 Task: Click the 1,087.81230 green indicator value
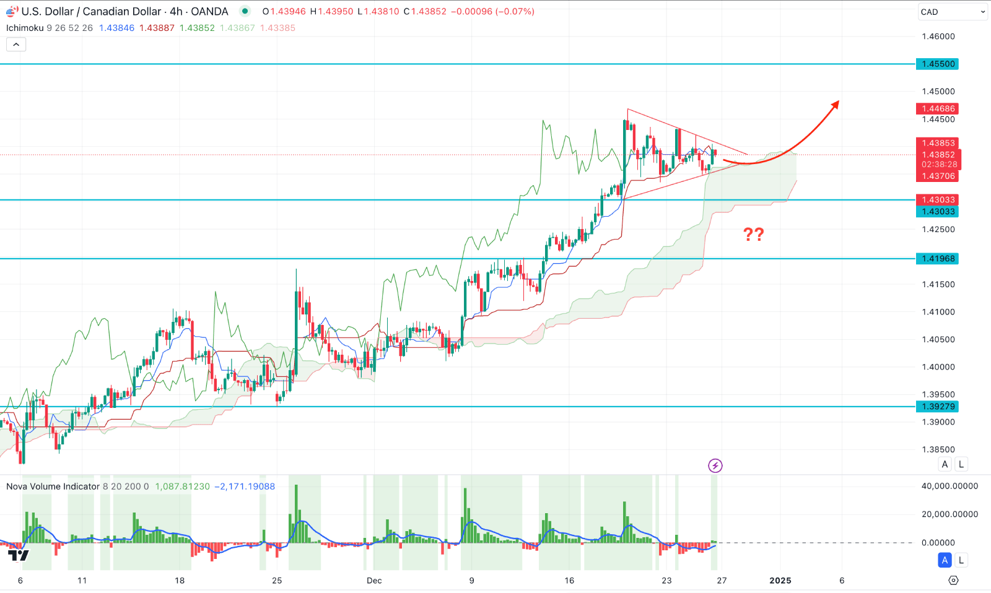point(182,487)
